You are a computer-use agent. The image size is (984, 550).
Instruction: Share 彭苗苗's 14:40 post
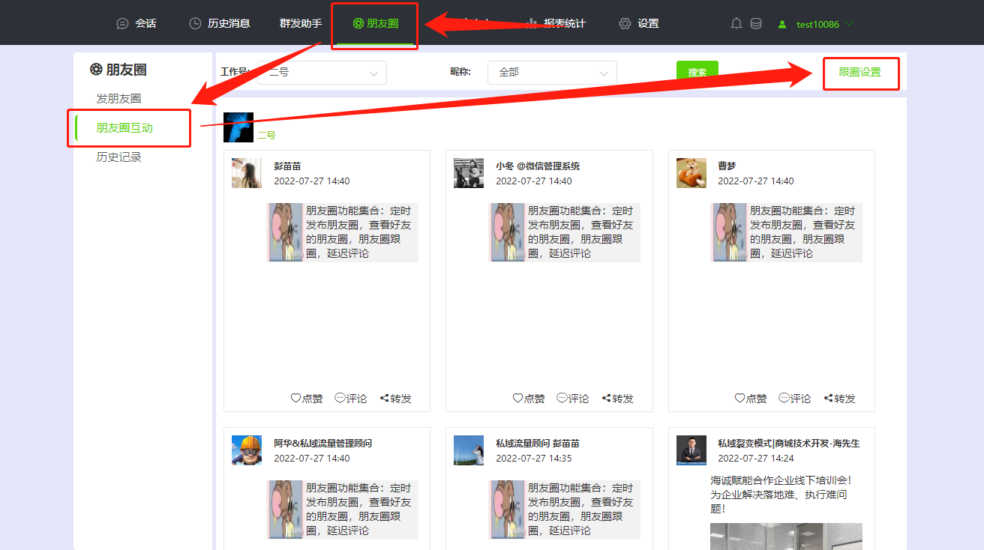click(395, 399)
